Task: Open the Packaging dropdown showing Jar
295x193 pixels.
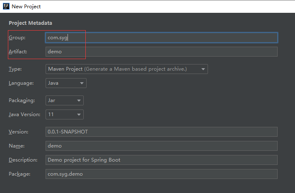Action: (65, 100)
